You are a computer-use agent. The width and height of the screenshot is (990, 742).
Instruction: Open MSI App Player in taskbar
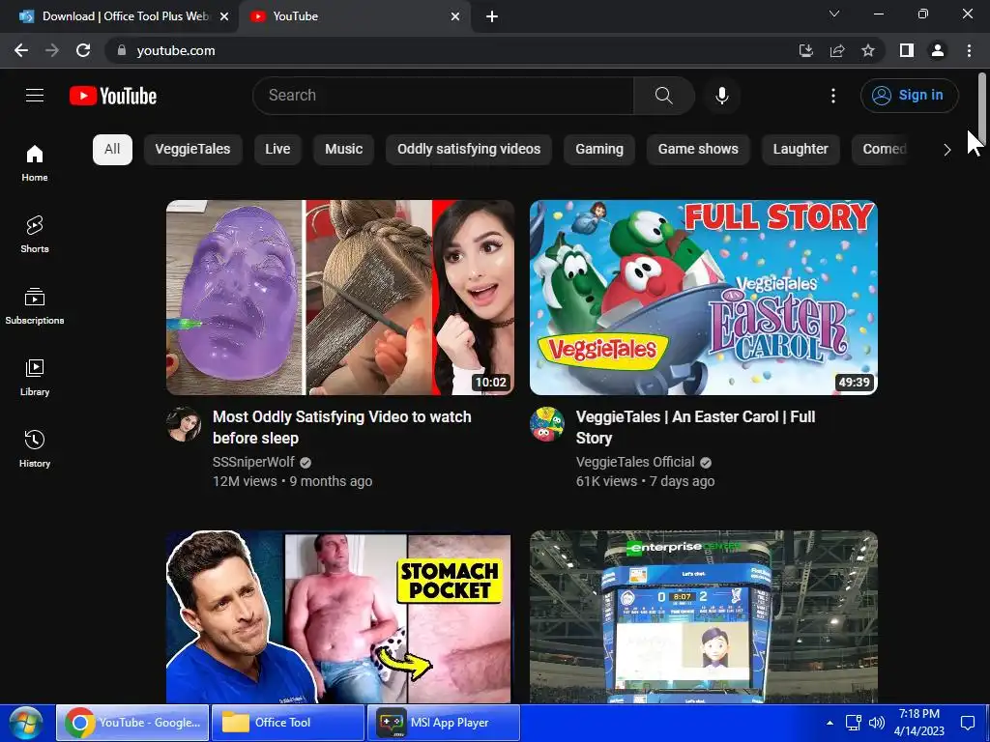(x=443, y=723)
